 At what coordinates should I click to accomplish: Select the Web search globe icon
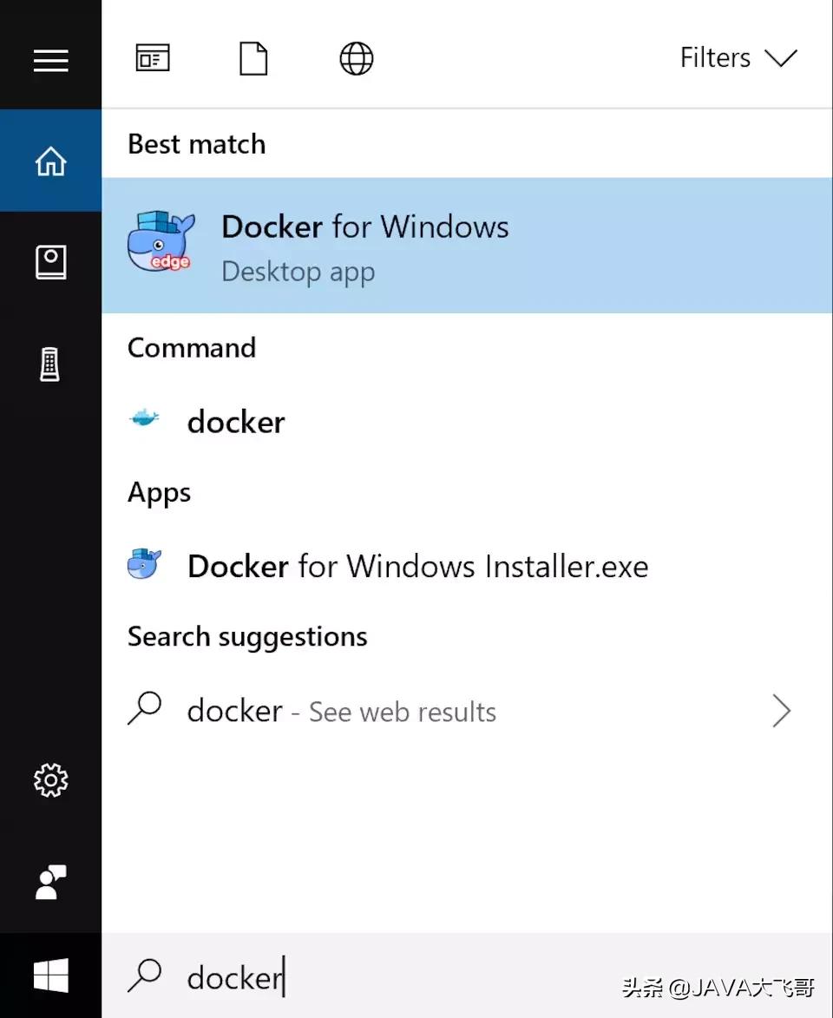356,58
